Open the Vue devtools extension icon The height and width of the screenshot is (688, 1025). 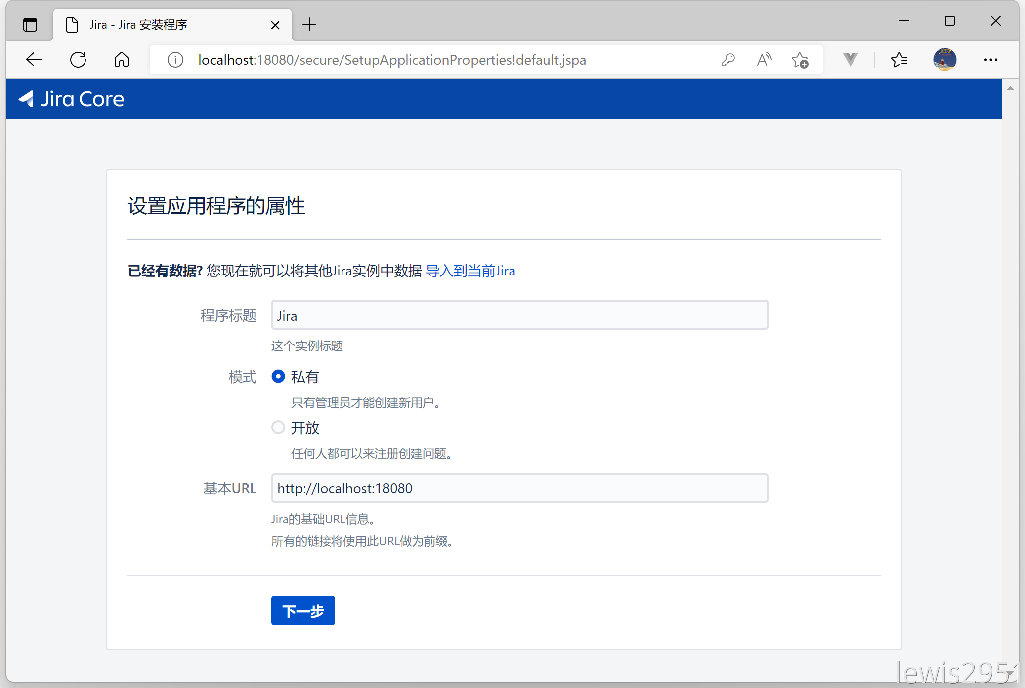(x=851, y=60)
